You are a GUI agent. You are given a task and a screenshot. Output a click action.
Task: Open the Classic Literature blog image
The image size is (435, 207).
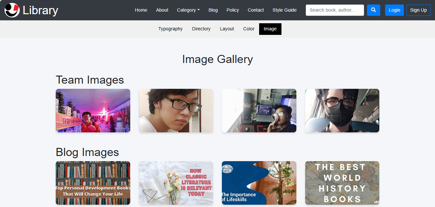[x=176, y=183]
